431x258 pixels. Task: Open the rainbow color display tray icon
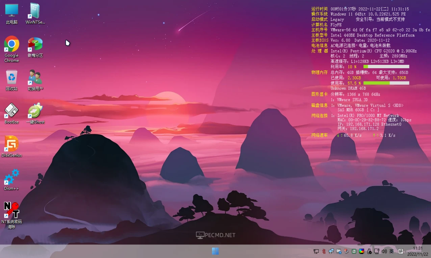tap(361, 251)
